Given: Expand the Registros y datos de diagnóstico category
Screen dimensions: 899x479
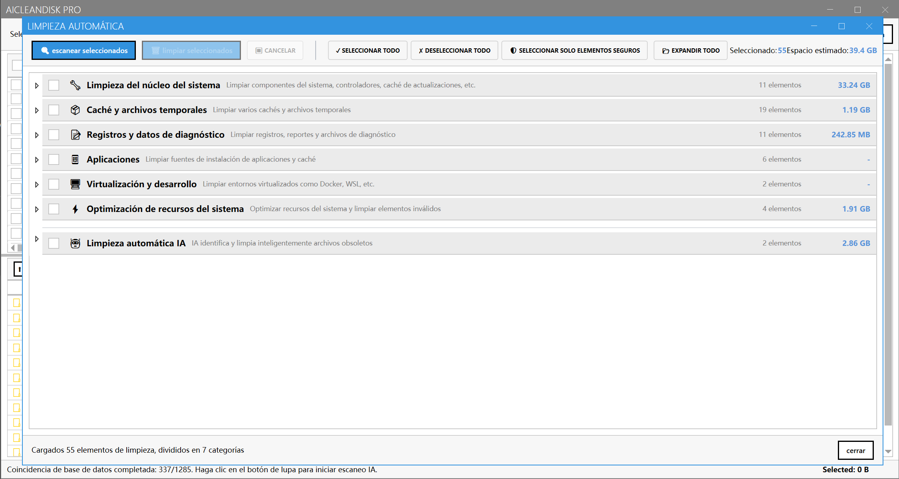Looking at the screenshot, I should 36,135.
